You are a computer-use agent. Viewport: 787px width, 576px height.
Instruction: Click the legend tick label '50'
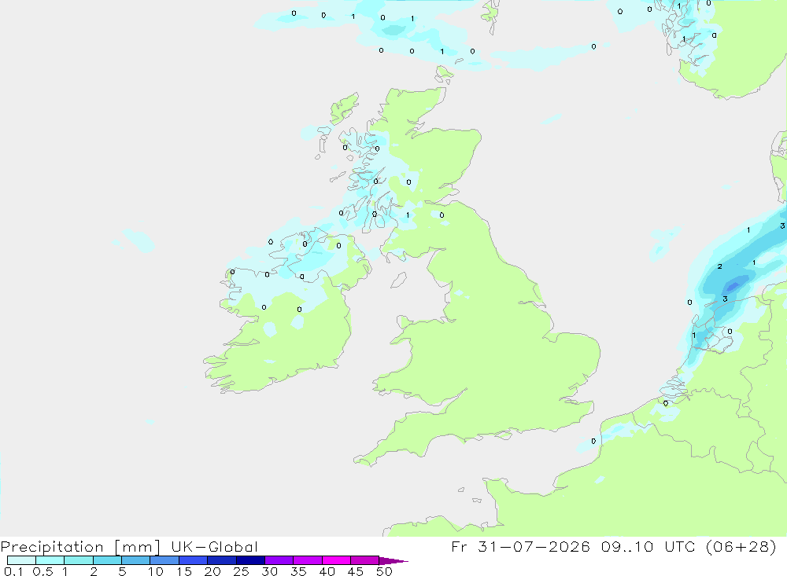[x=384, y=571]
